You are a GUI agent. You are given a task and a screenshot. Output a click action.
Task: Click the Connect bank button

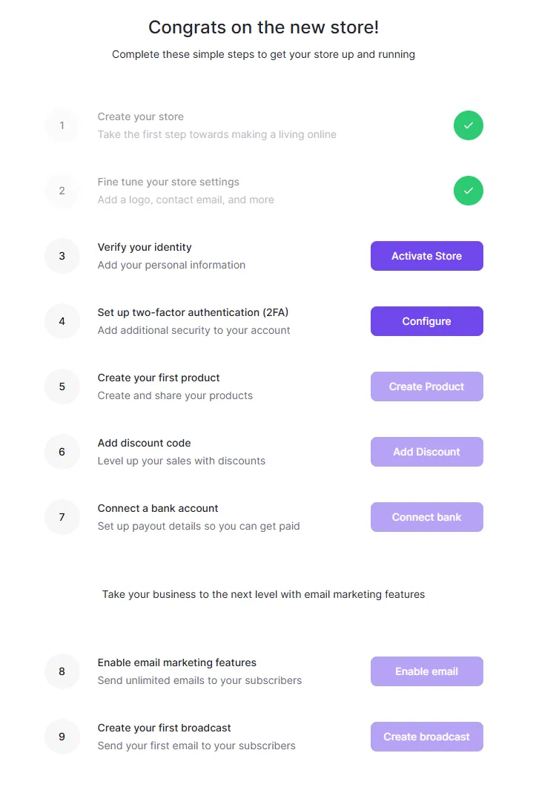tap(426, 517)
